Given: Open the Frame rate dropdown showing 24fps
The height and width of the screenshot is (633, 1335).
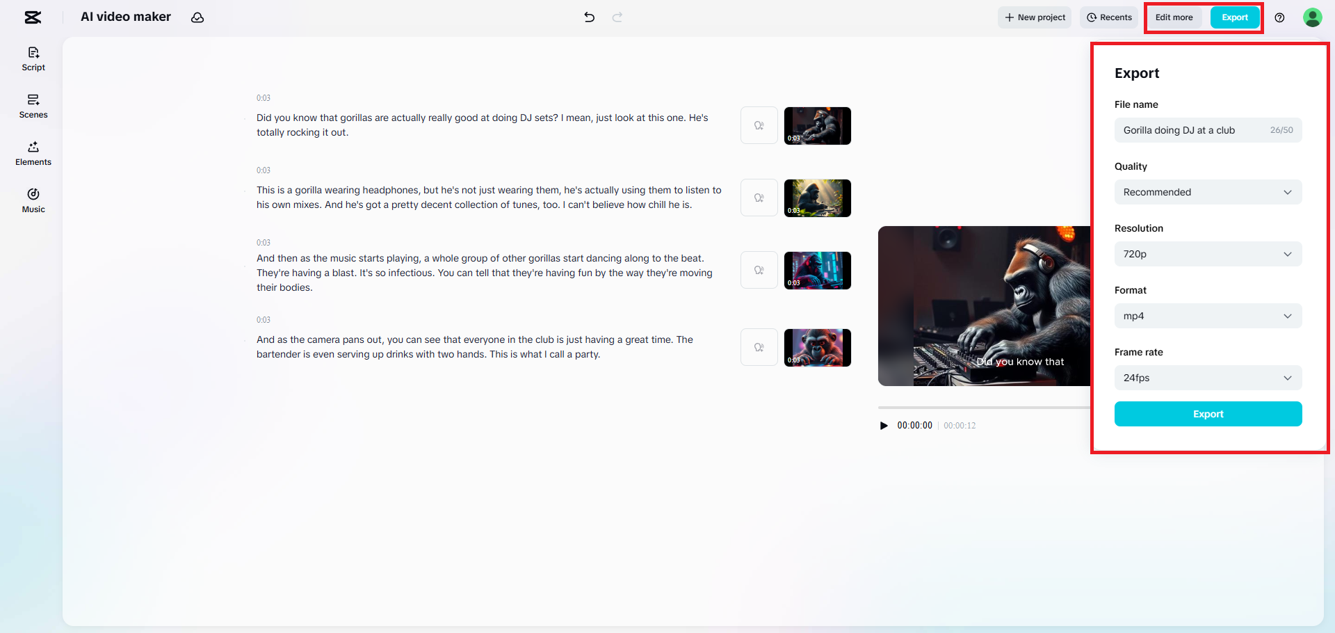Looking at the screenshot, I should tap(1208, 378).
